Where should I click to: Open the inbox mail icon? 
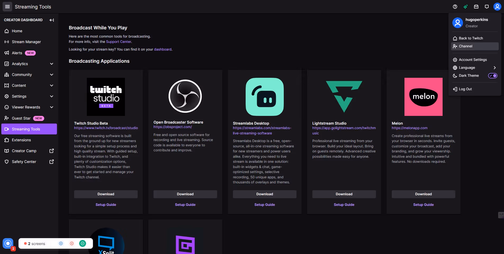pos(476,7)
